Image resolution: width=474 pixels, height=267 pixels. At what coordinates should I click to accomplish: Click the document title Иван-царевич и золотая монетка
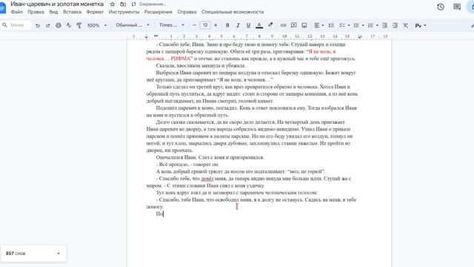[x=57, y=4]
